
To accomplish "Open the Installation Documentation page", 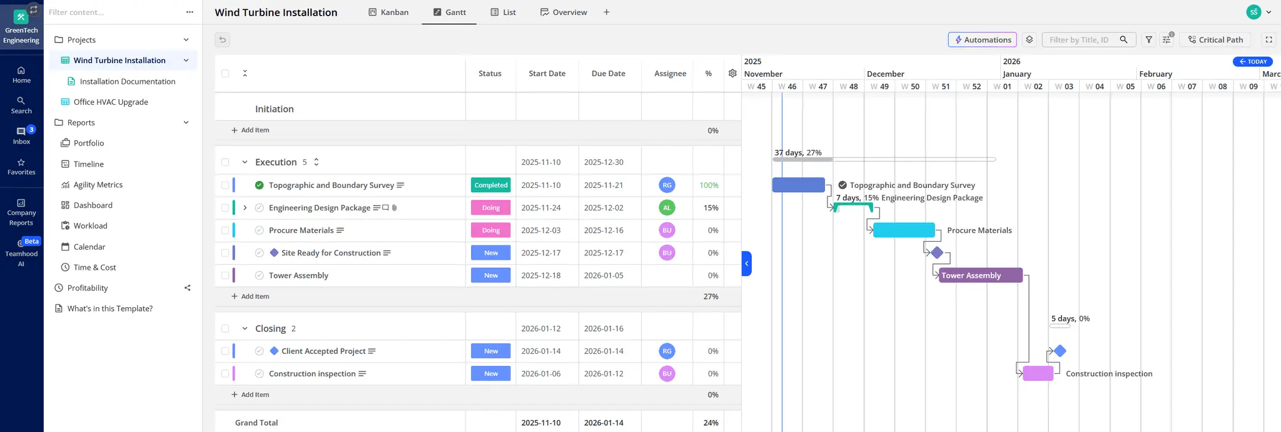I will (x=128, y=81).
